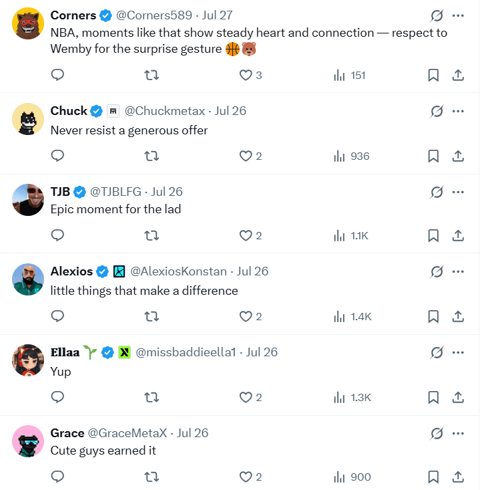
Task: Open Alexios's display name link
Action: [x=71, y=271]
